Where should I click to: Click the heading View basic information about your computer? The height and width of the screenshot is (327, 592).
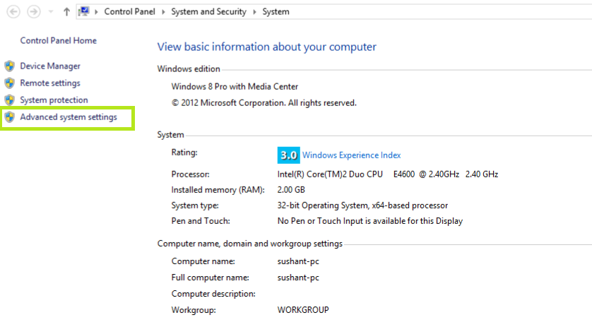pos(266,47)
